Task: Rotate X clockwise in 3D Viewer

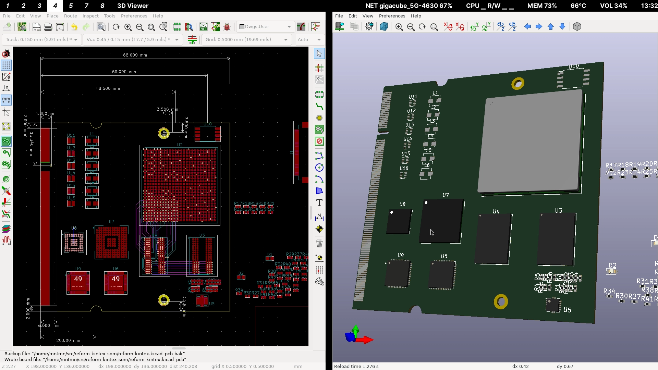Action: [x=448, y=27]
